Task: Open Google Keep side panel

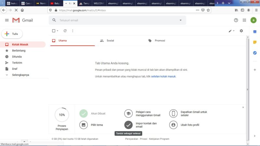Action: (x=255, y=42)
